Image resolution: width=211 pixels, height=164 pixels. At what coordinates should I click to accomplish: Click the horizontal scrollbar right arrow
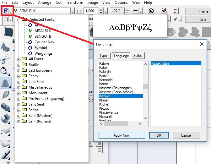pos(140,123)
